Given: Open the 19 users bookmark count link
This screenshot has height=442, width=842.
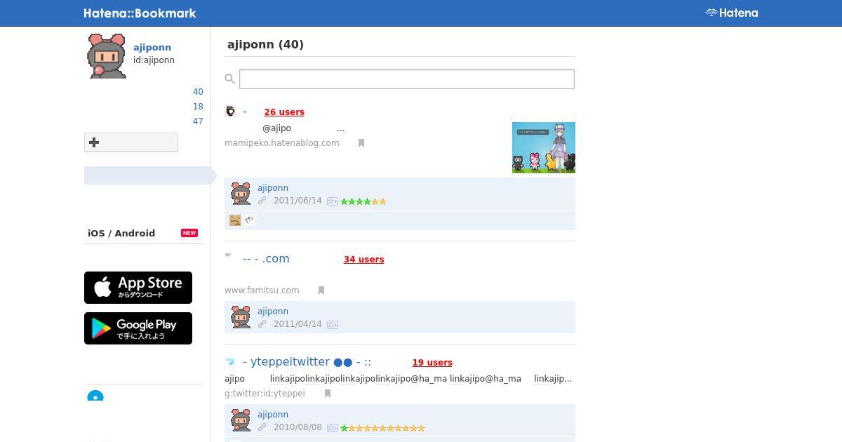Looking at the screenshot, I should (432, 363).
